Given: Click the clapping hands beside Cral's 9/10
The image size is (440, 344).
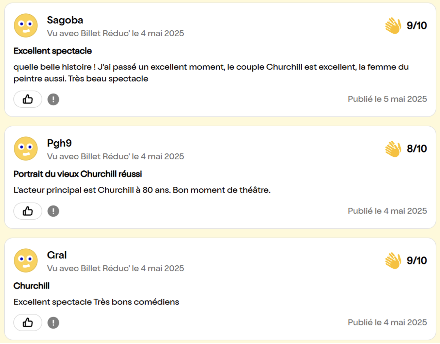Looking at the screenshot, I should click(x=393, y=260).
